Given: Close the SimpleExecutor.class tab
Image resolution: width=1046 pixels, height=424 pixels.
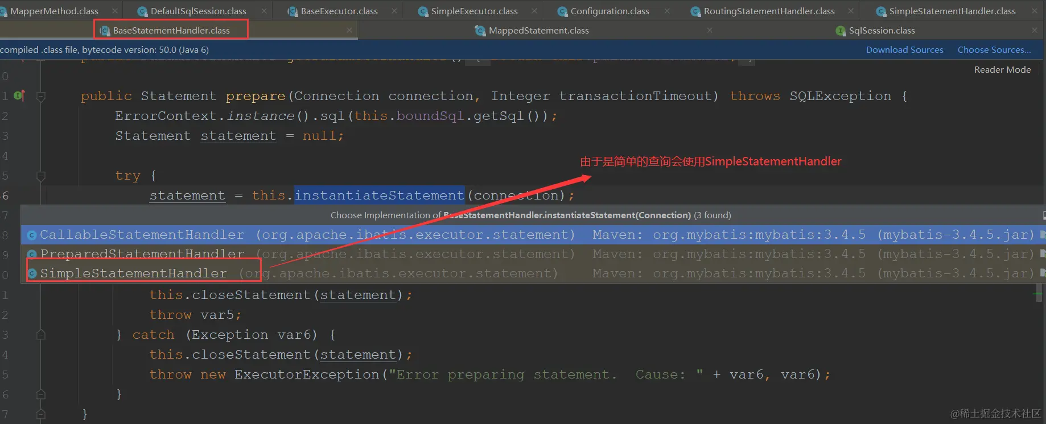Looking at the screenshot, I should pyautogui.click(x=534, y=11).
